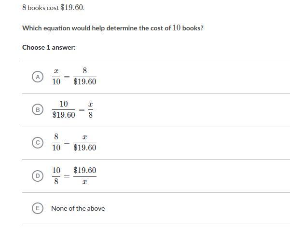This screenshot has width=290, height=229.
Task: Click the $19.60 denominator in option A
Action: pyautogui.click(x=85, y=81)
